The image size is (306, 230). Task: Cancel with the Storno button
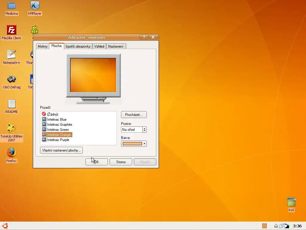(121, 162)
